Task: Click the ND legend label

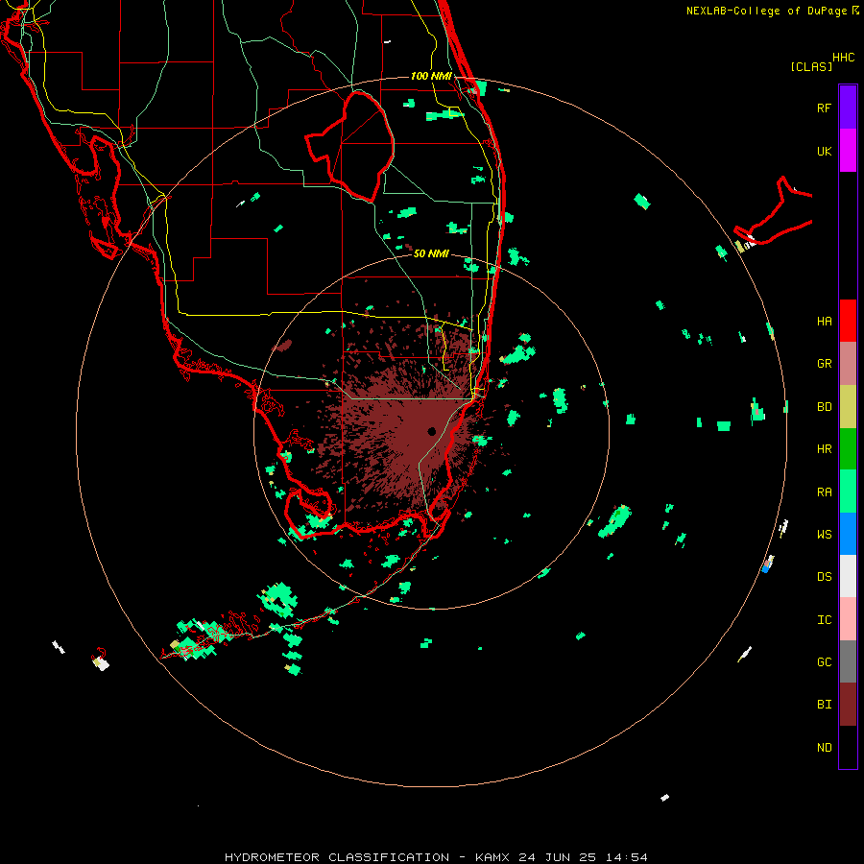Action: [824, 748]
